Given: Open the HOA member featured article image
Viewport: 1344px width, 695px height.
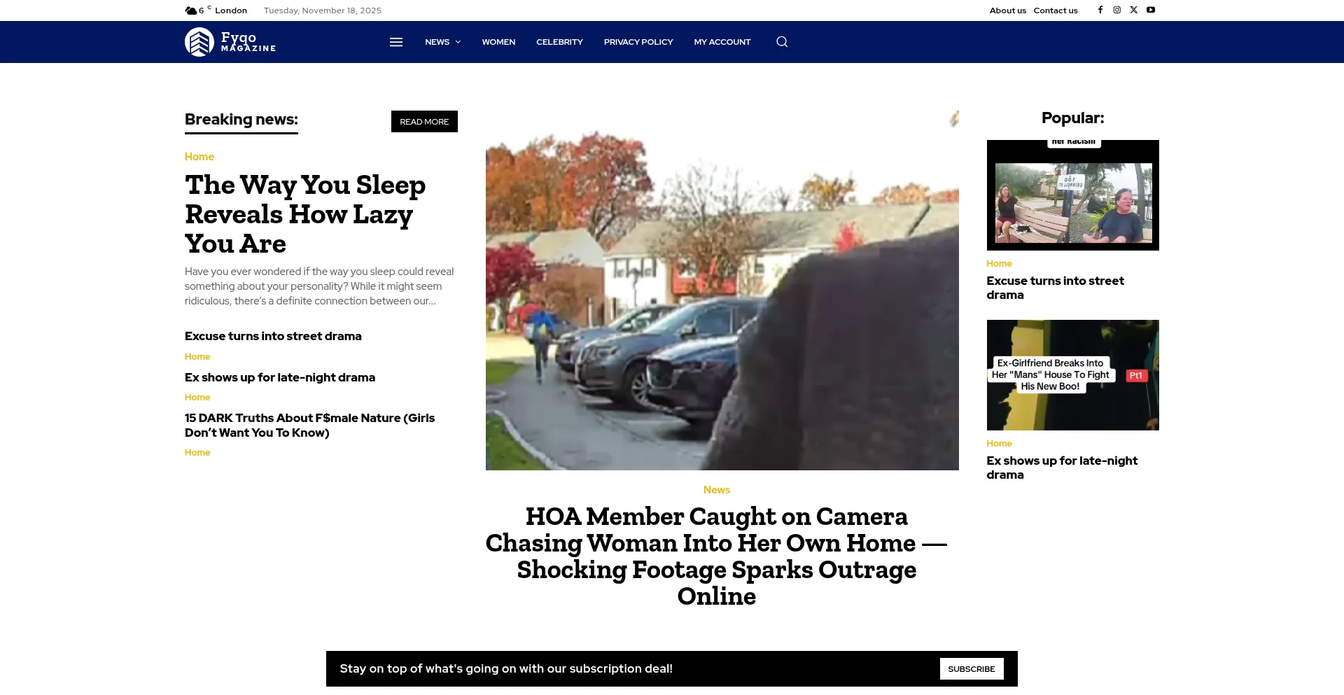Looking at the screenshot, I should [722, 290].
